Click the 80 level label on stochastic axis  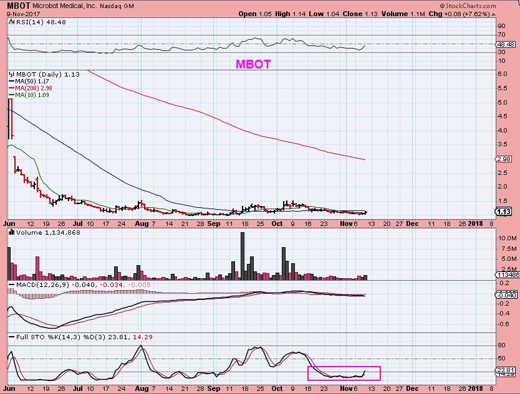click(501, 345)
